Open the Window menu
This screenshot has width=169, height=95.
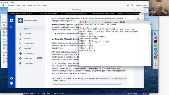click(37, 5)
